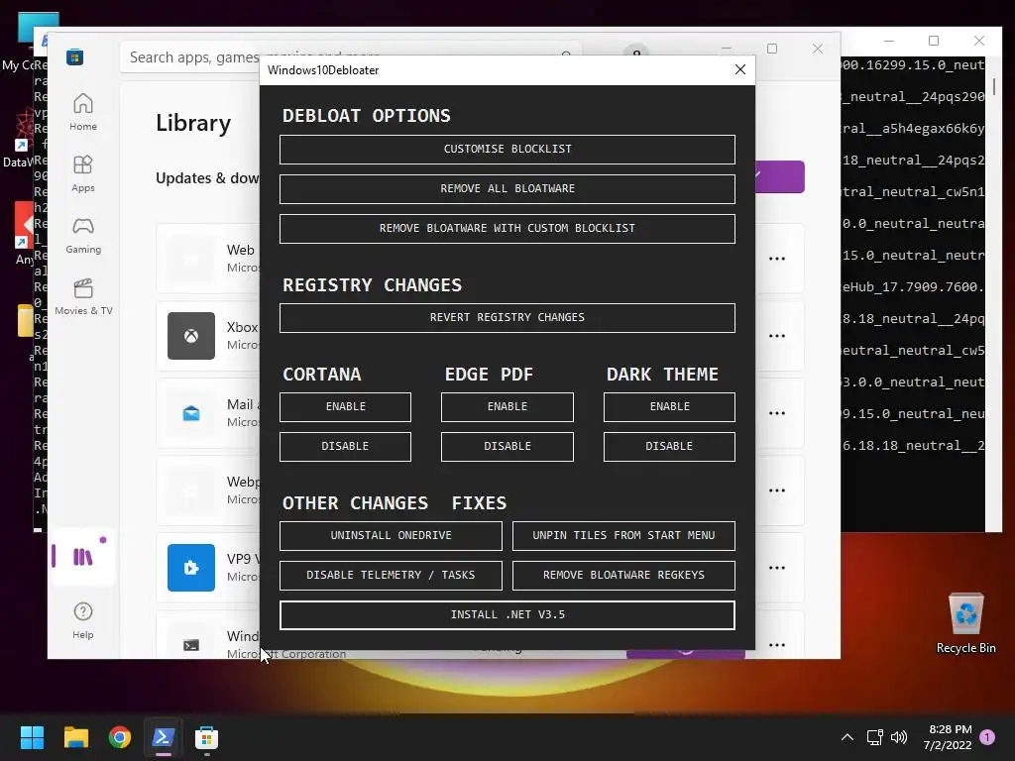Click Disable Telemetry / Tasks
Screen dimensions: 1015x761
391,575
